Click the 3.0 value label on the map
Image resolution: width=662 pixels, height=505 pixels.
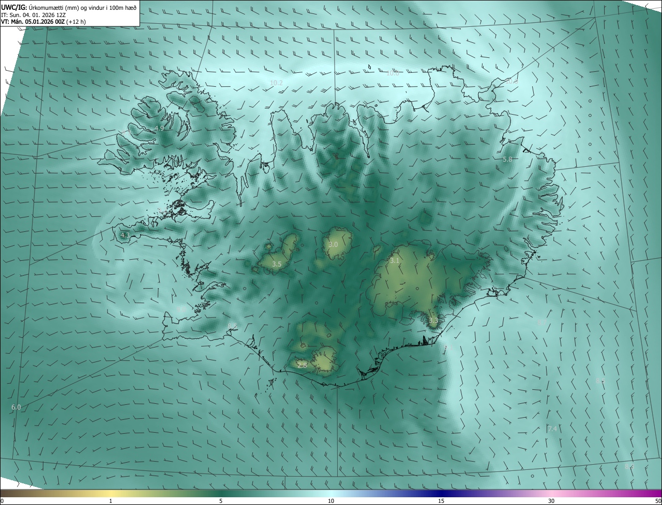[x=333, y=244]
